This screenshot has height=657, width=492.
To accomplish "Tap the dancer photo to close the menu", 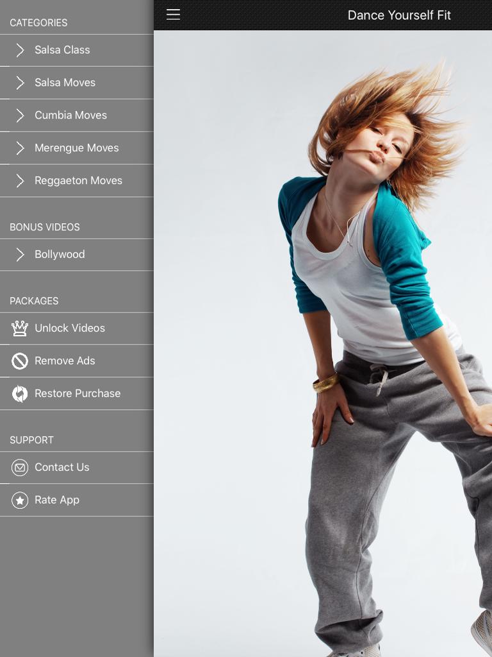I will pos(323,344).
